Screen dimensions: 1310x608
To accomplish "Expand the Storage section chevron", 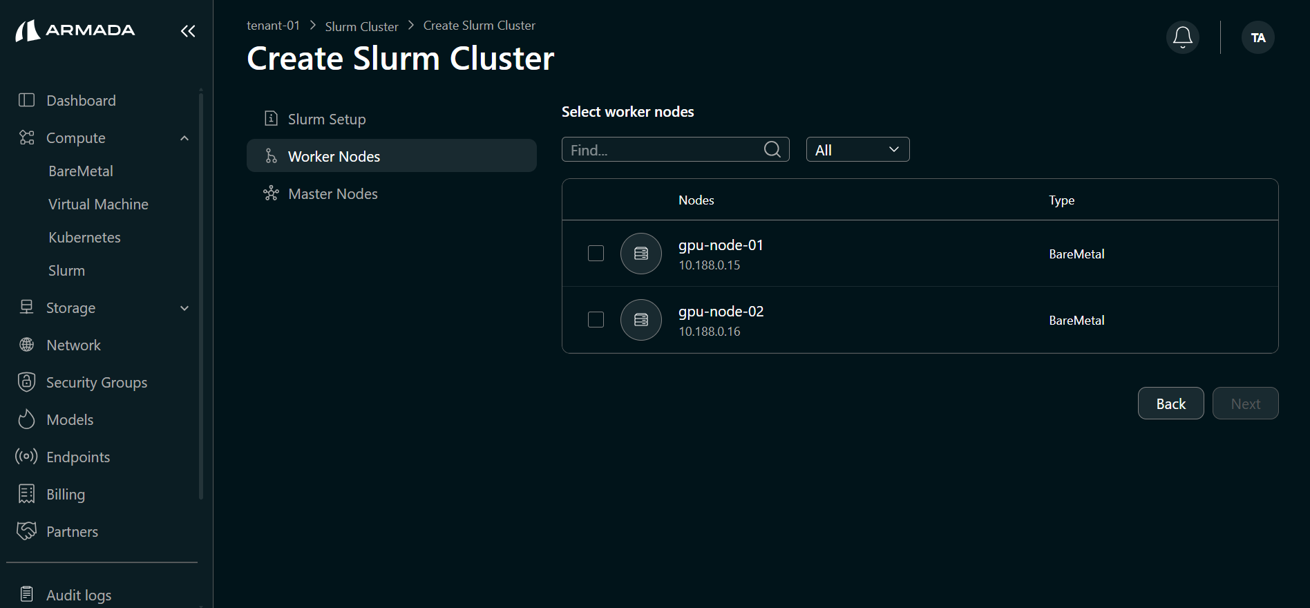I will click(184, 308).
